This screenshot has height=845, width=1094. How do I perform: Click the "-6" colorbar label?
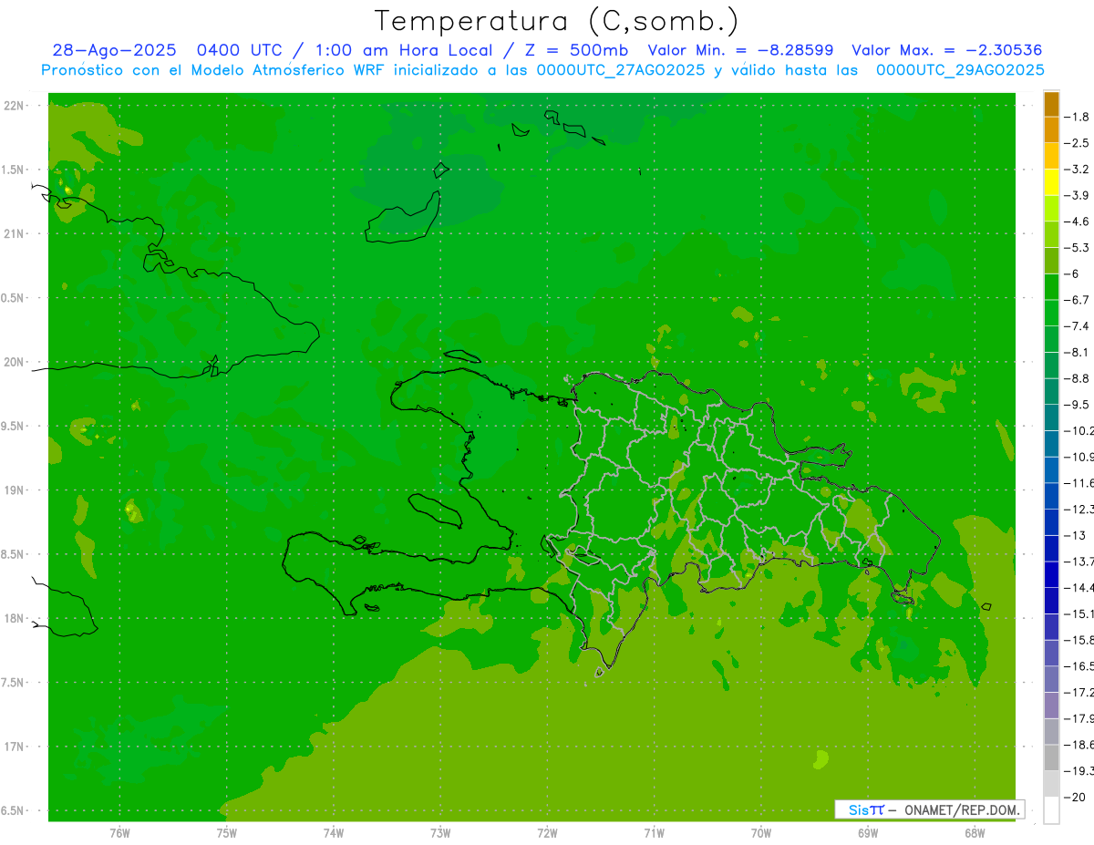click(1072, 273)
